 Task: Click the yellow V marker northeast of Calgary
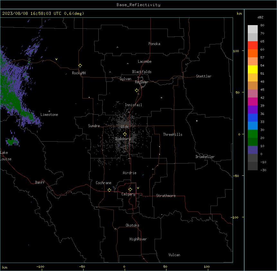[x=138, y=188]
